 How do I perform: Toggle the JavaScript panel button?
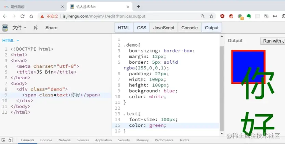pyautogui.click(x=164, y=28)
